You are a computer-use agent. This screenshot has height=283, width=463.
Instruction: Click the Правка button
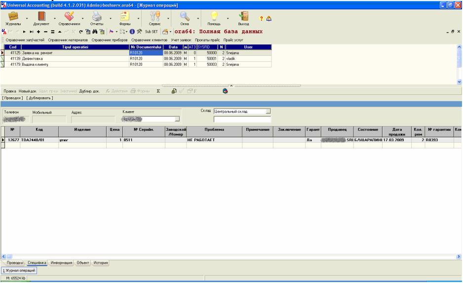pyautogui.click(x=10, y=91)
